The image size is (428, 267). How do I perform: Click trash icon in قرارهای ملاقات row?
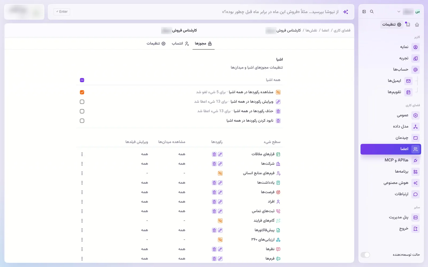coord(214,154)
